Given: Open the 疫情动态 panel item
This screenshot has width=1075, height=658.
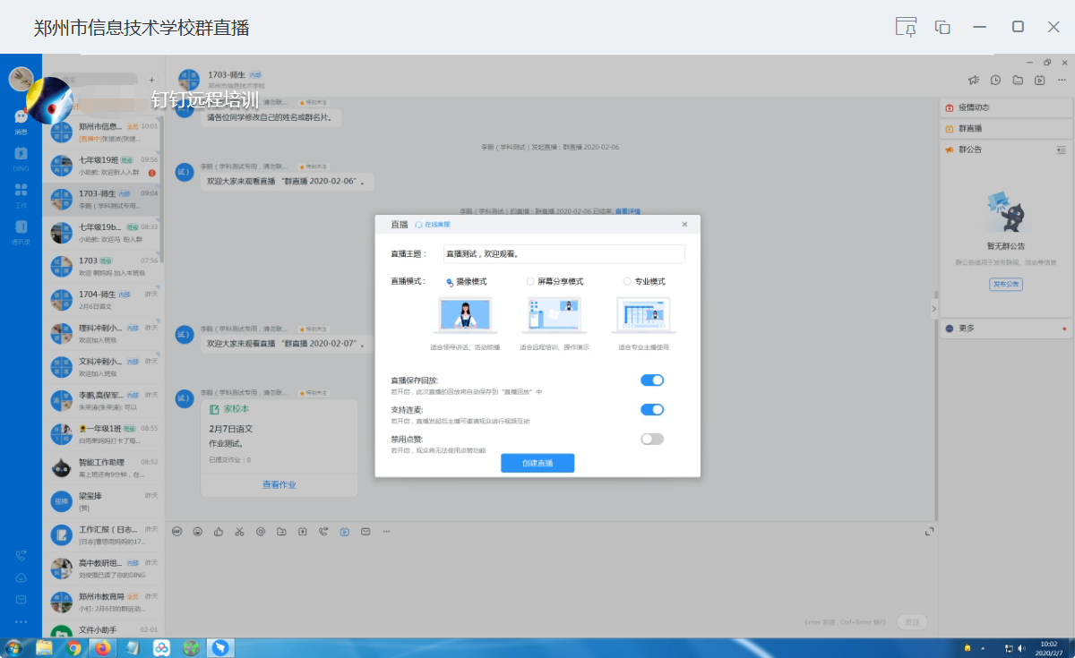Looking at the screenshot, I should tap(1007, 107).
